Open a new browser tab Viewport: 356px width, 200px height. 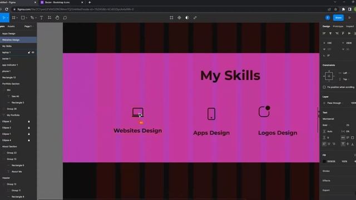pyautogui.click(x=90, y=2)
